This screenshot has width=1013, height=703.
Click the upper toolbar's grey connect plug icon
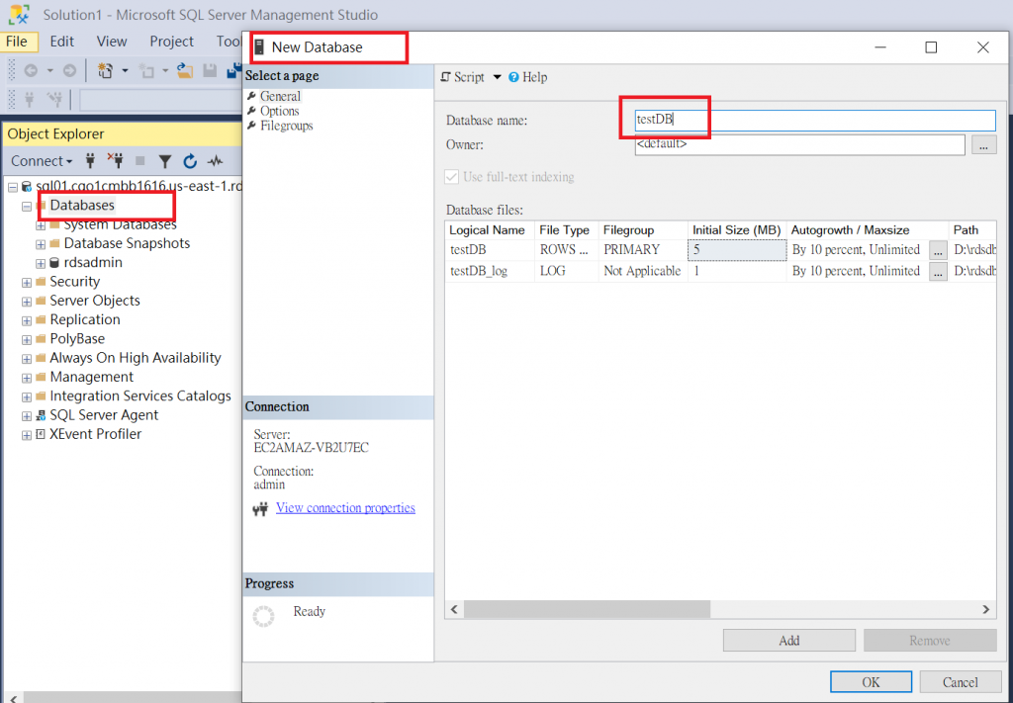click(x=29, y=100)
